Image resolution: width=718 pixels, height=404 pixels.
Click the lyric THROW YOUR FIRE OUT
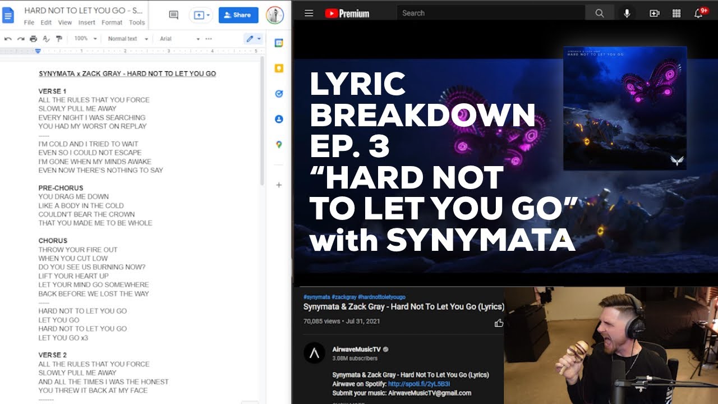coord(78,250)
